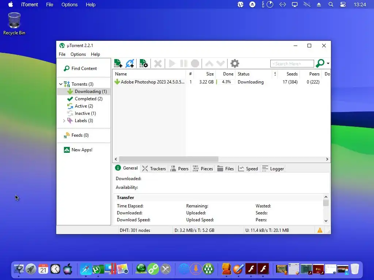The height and width of the screenshot is (280, 374).
Task: Open Launchpad rocket icon in the dock
Action: point(31,269)
